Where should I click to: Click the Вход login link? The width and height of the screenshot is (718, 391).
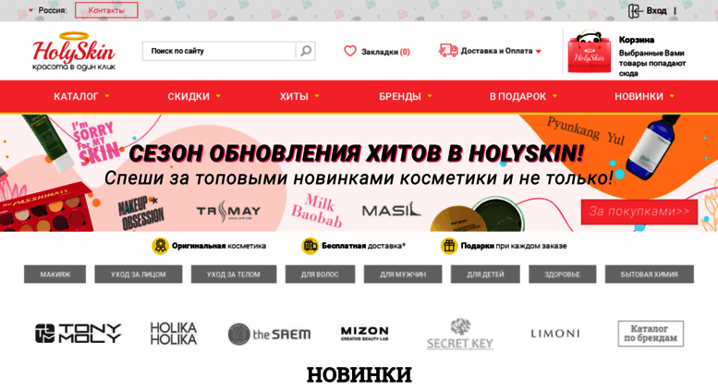tap(656, 10)
